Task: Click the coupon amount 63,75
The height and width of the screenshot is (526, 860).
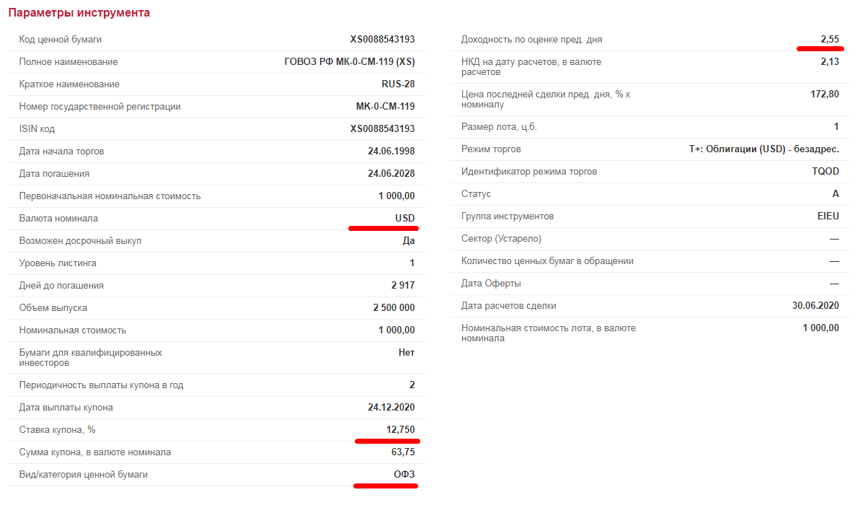Action: click(402, 452)
